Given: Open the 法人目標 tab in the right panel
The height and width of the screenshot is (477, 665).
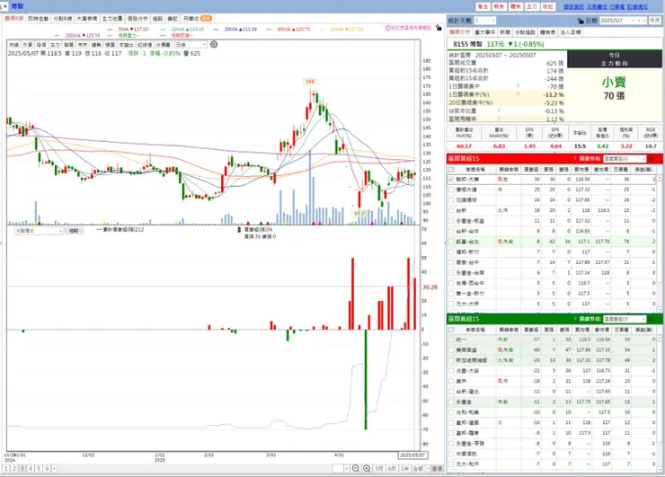Looking at the screenshot, I should point(571,32).
